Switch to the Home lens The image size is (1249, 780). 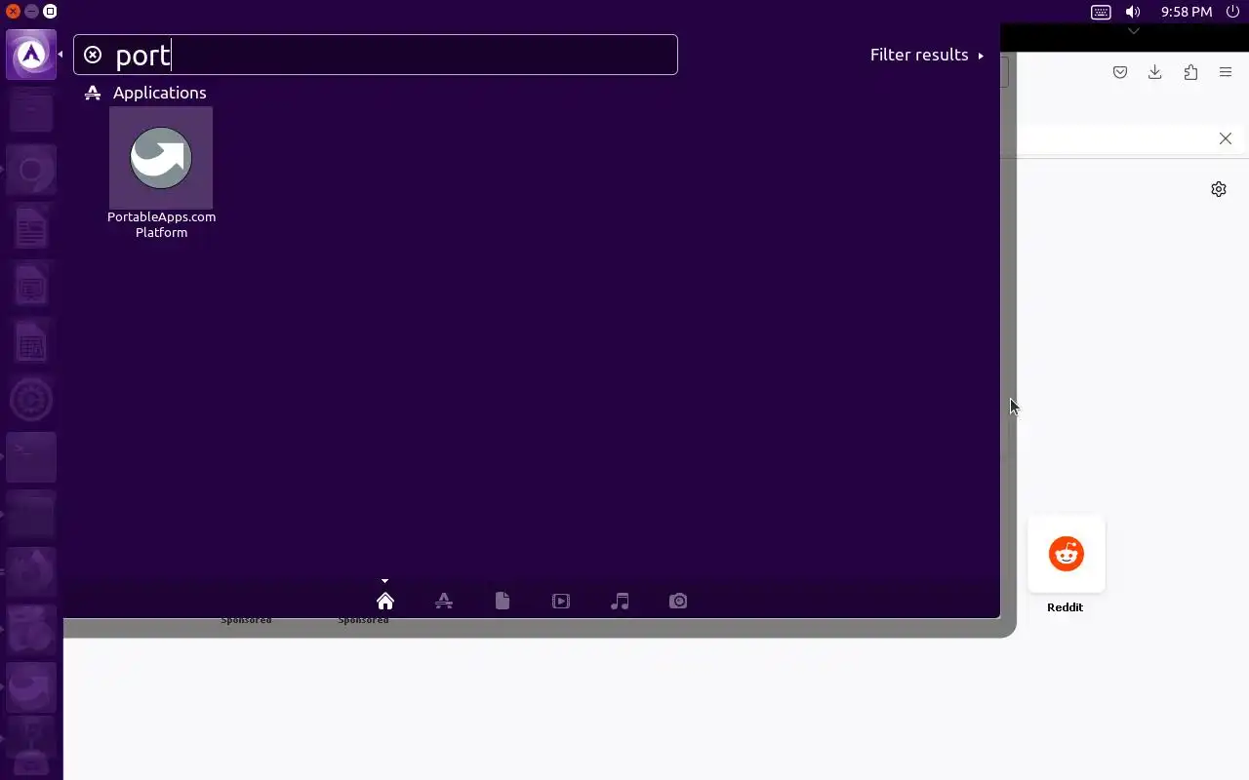(x=385, y=601)
